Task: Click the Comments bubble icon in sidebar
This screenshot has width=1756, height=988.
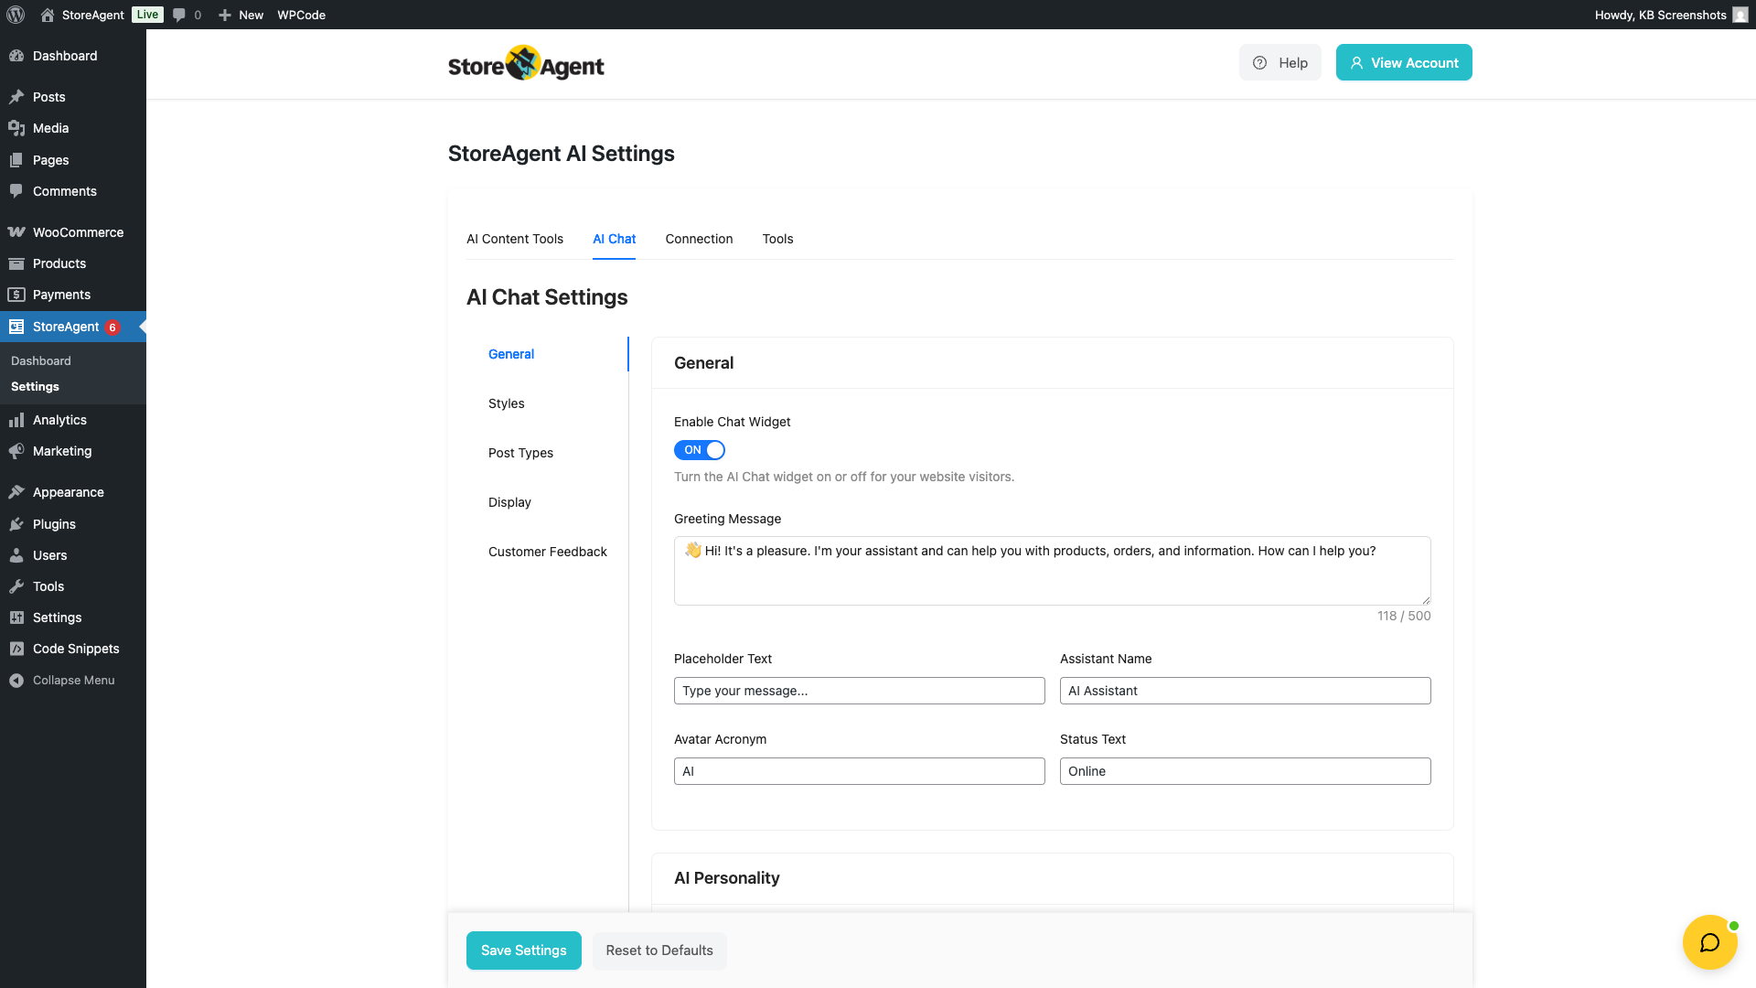Action: tap(16, 191)
